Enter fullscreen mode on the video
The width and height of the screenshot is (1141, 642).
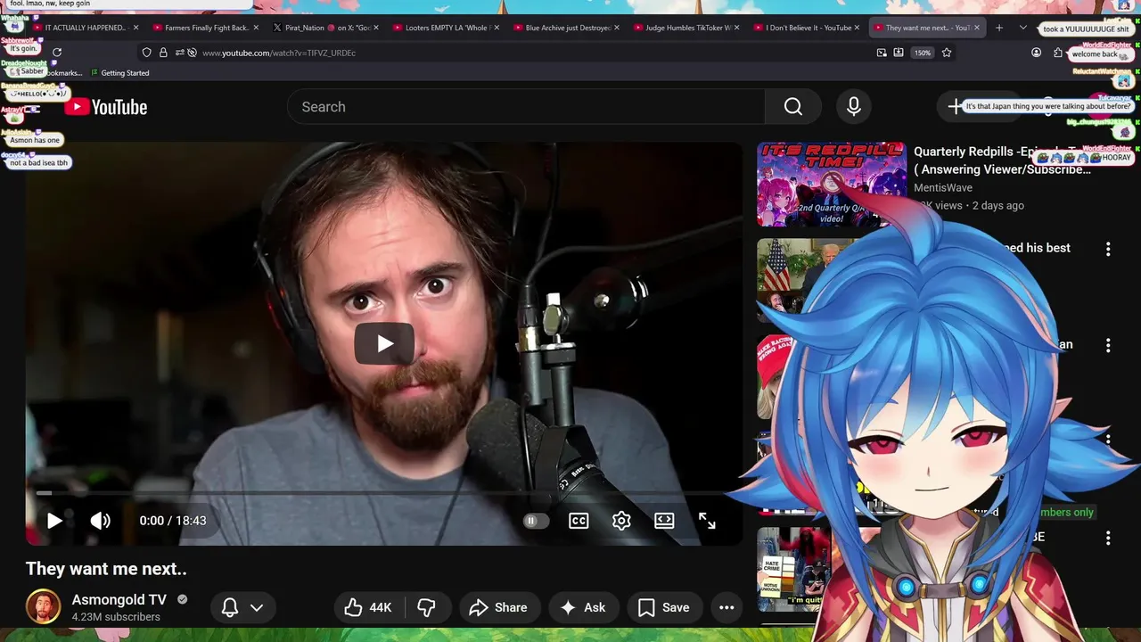(x=707, y=521)
